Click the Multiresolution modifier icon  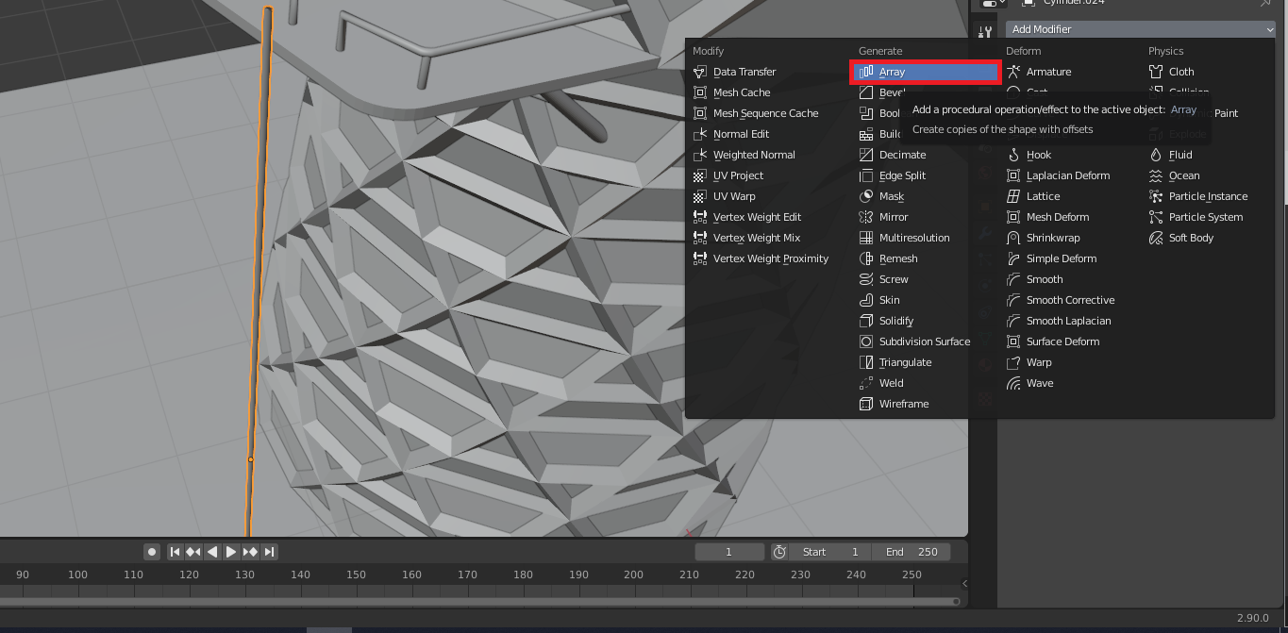pos(866,238)
